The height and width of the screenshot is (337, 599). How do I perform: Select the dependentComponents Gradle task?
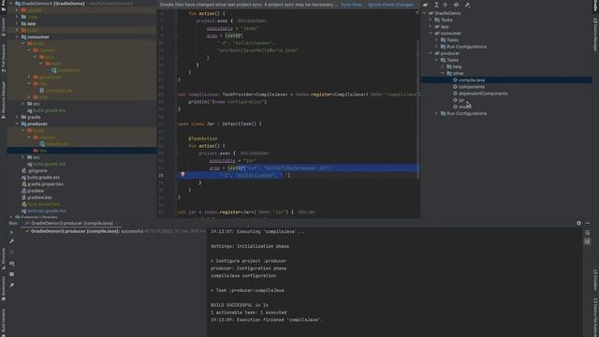coord(483,94)
